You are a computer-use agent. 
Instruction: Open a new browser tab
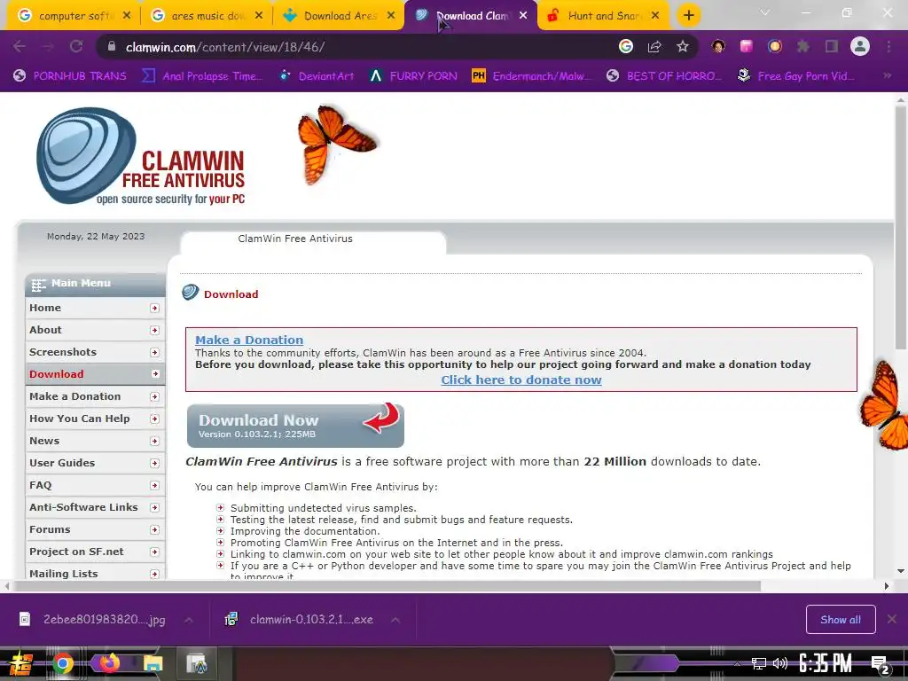click(688, 16)
